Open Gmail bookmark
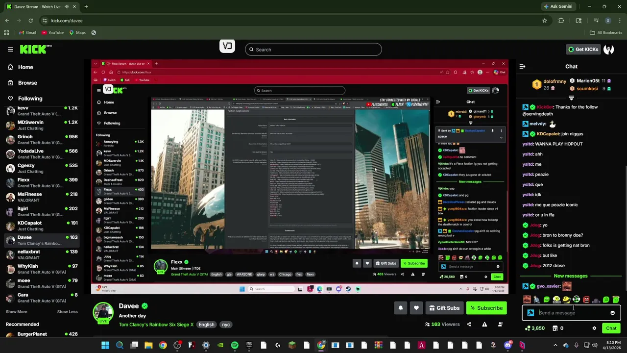627x353 pixels. pos(27,33)
